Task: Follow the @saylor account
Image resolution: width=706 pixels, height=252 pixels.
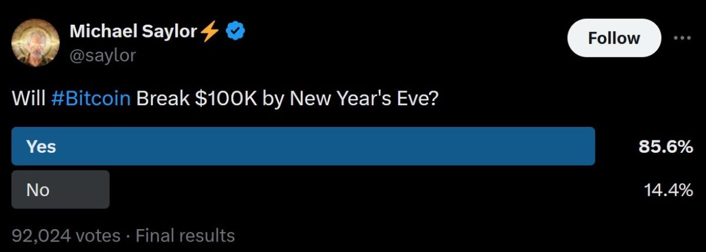Action: [x=614, y=38]
